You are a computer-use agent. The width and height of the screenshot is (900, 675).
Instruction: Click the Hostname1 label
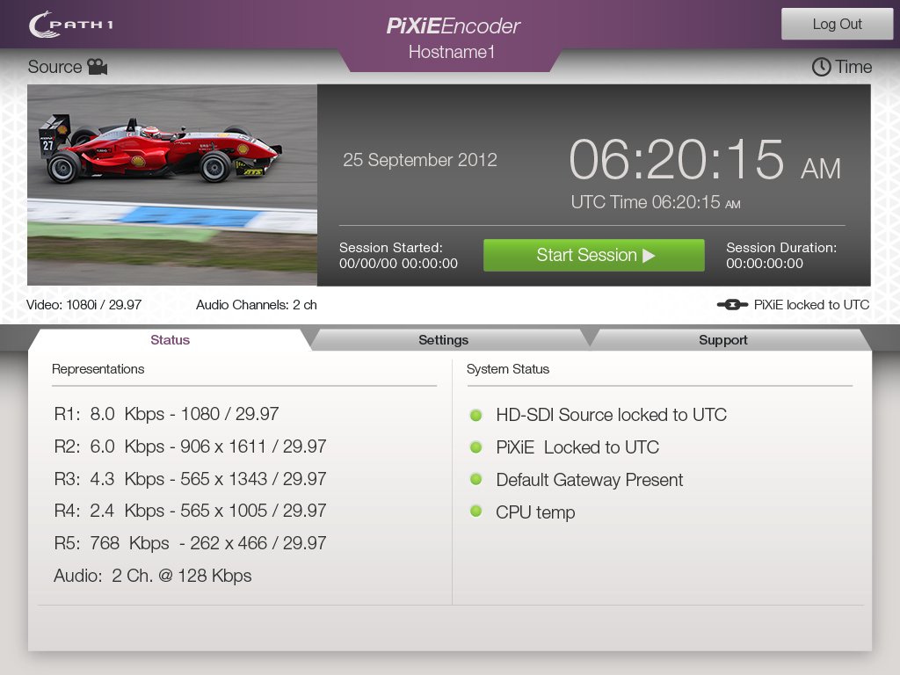click(x=452, y=52)
